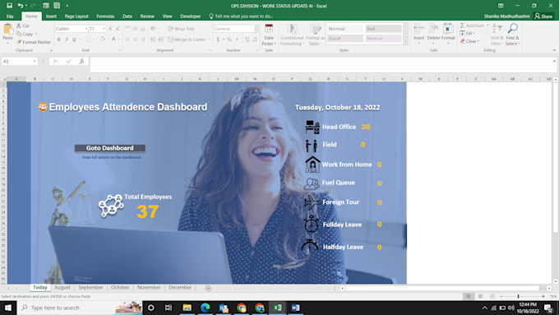The height and width of the screenshot is (315, 559).
Task: Click the Insert Function fx icon
Action: pos(81,62)
